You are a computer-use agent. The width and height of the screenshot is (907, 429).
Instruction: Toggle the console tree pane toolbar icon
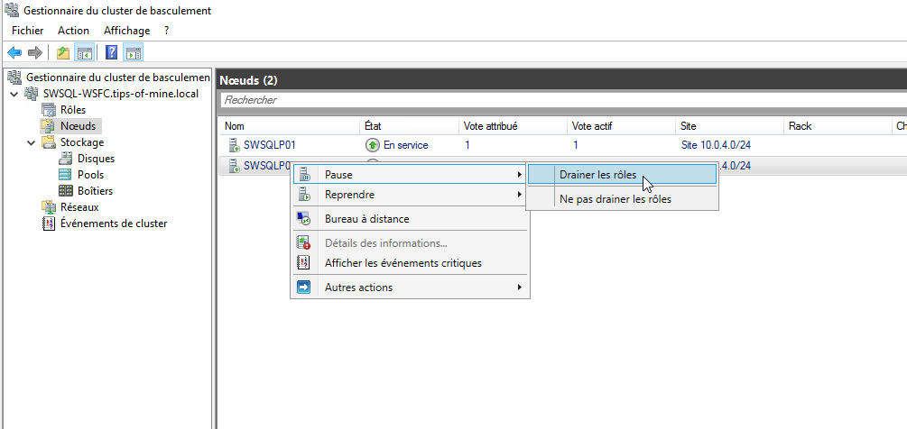point(85,53)
